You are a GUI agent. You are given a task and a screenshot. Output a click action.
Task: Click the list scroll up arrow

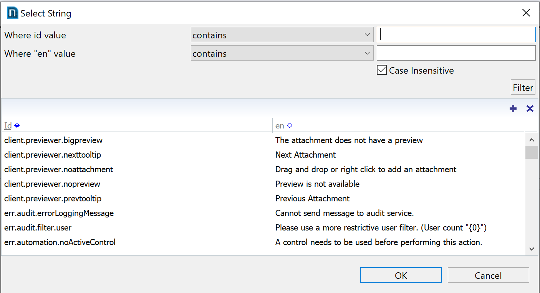pos(532,140)
